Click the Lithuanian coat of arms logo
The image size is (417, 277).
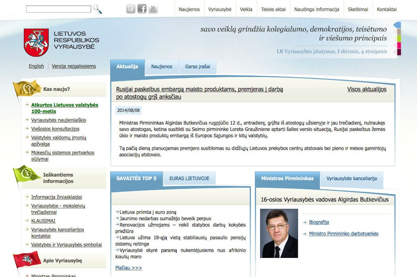36,42
